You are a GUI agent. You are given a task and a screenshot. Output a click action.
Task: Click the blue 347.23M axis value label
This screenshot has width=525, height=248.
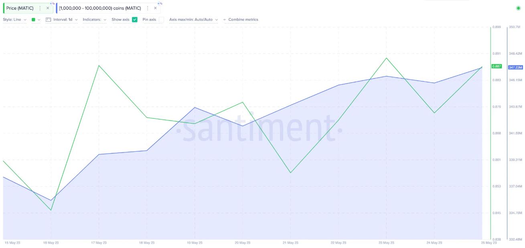pyautogui.click(x=515, y=67)
